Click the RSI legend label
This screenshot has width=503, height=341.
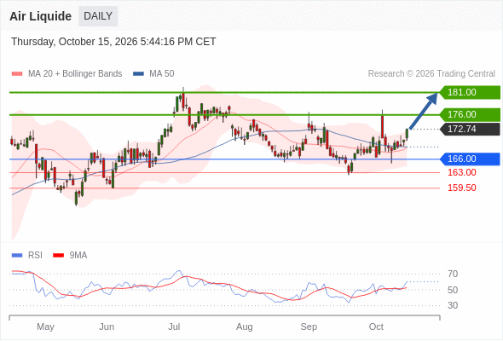(35, 256)
